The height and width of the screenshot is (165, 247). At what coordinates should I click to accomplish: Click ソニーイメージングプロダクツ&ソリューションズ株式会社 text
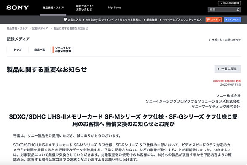click(x=193, y=101)
